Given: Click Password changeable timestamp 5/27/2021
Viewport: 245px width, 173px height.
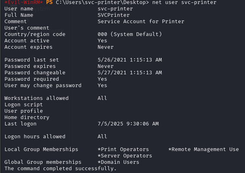Looking at the screenshot, I should pos(130,72).
